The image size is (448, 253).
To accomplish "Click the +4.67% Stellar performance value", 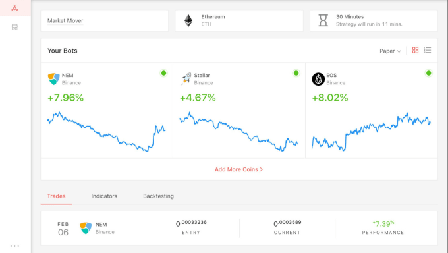I will (198, 98).
